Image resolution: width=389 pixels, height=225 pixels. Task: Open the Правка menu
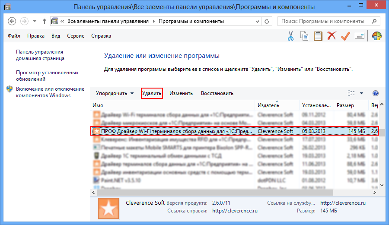point(36,36)
